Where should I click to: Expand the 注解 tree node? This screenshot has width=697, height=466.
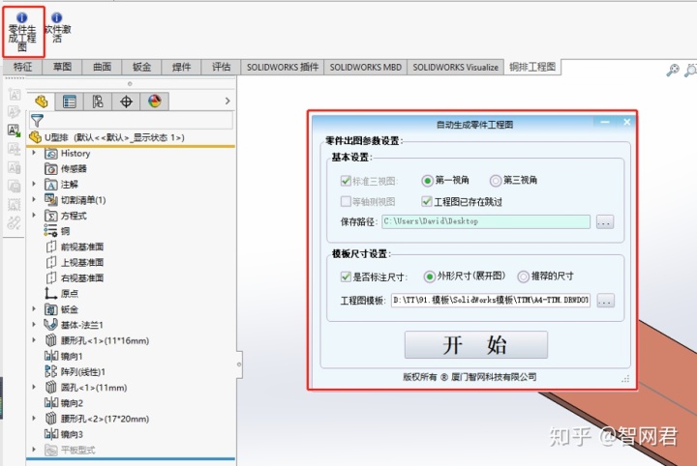[x=34, y=184]
